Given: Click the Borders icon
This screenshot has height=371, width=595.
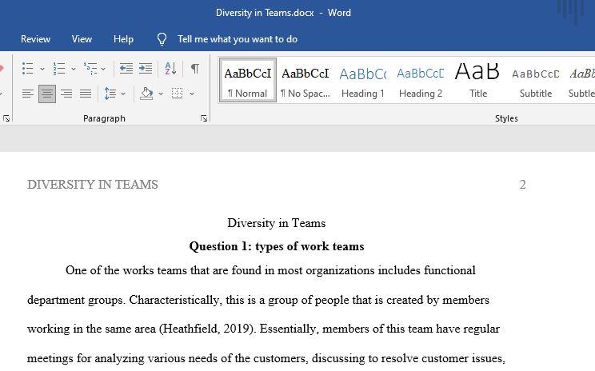Looking at the screenshot, I should 178,94.
